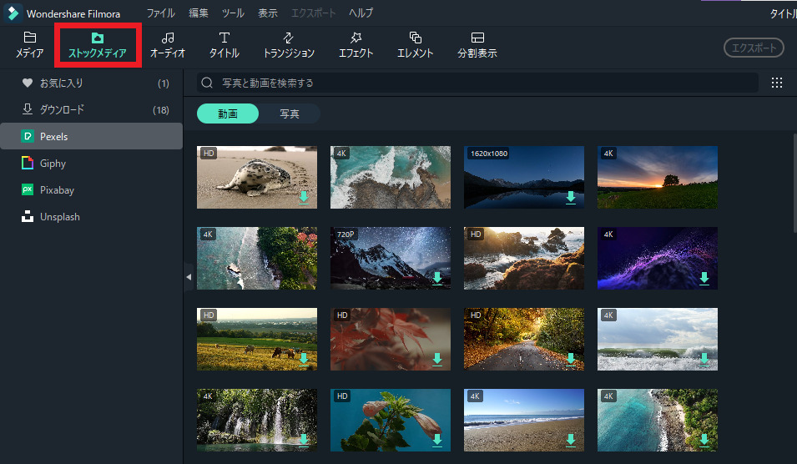This screenshot has height=464, width=797.
Task: Select the ストックメディア toolbar tab
Action: point(98,45)
